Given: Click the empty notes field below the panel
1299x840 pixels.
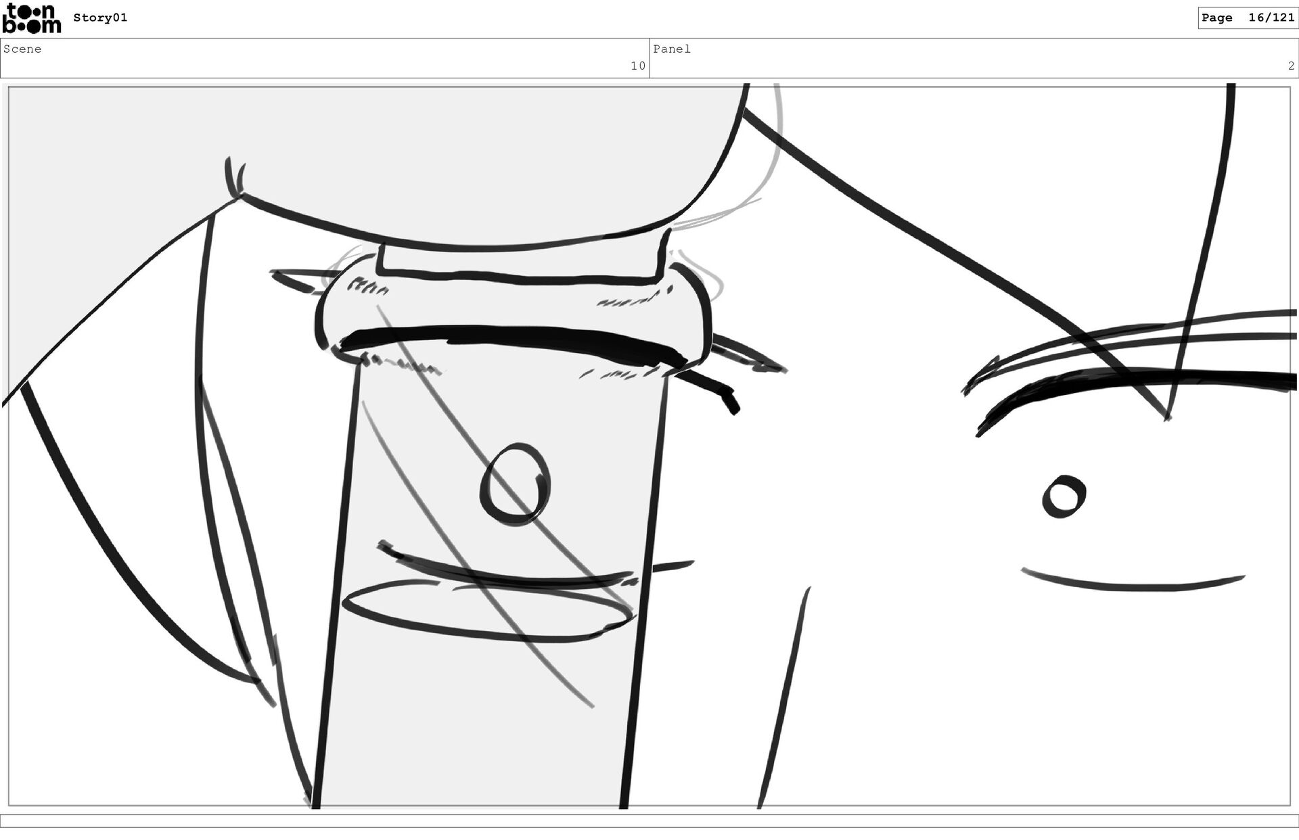Looking at the screenshot, I should [649, 820].
